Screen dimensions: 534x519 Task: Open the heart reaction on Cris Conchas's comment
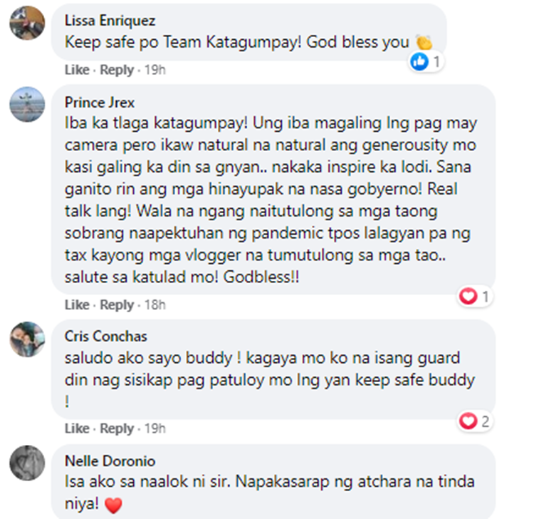click(x=474, y=421)
